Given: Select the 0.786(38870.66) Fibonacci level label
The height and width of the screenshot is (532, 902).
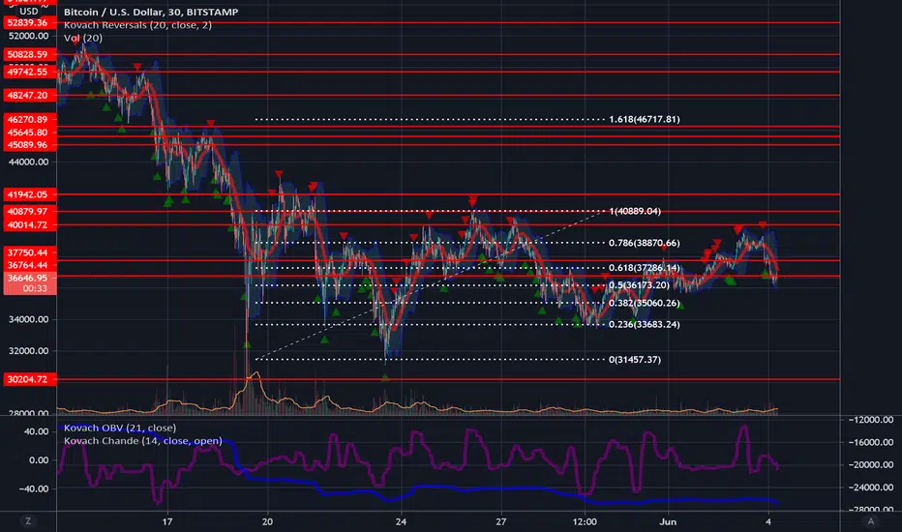Looking at the screenshot, I should (x=645, y=243).
